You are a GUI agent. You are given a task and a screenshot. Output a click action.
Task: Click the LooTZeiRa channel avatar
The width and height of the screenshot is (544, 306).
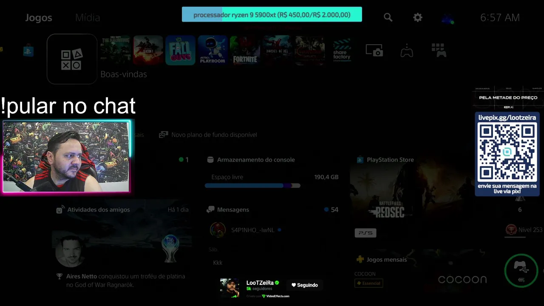coord(229,288)
